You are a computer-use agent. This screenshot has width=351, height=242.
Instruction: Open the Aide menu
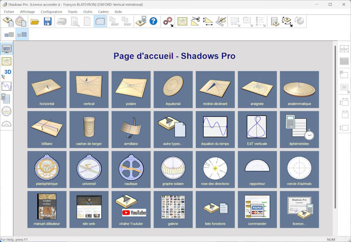[118, 12]
